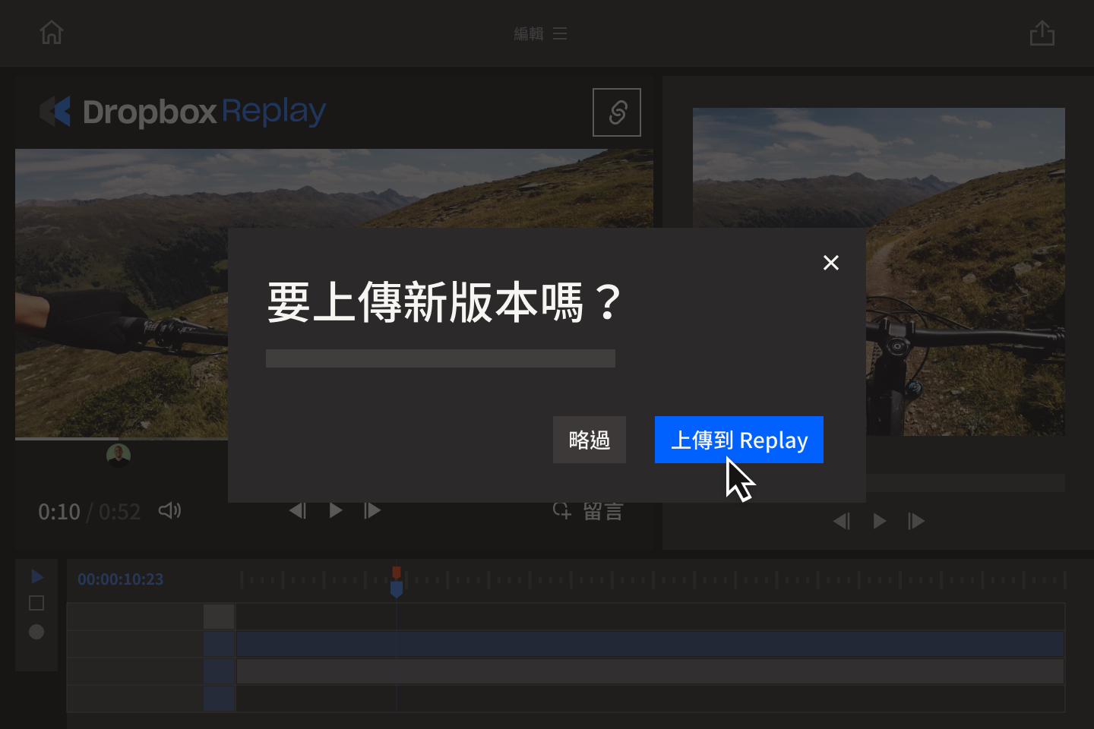This screenshot has height=729, width=1094.
Task: Click the 略過 button
Action: point(590,440)
